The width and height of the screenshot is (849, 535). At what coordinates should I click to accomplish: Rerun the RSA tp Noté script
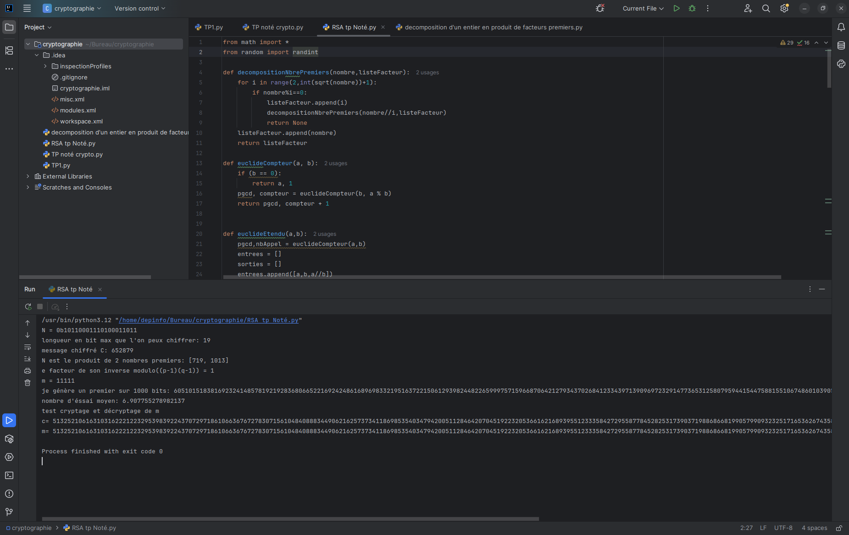click(x=28, y=307)
